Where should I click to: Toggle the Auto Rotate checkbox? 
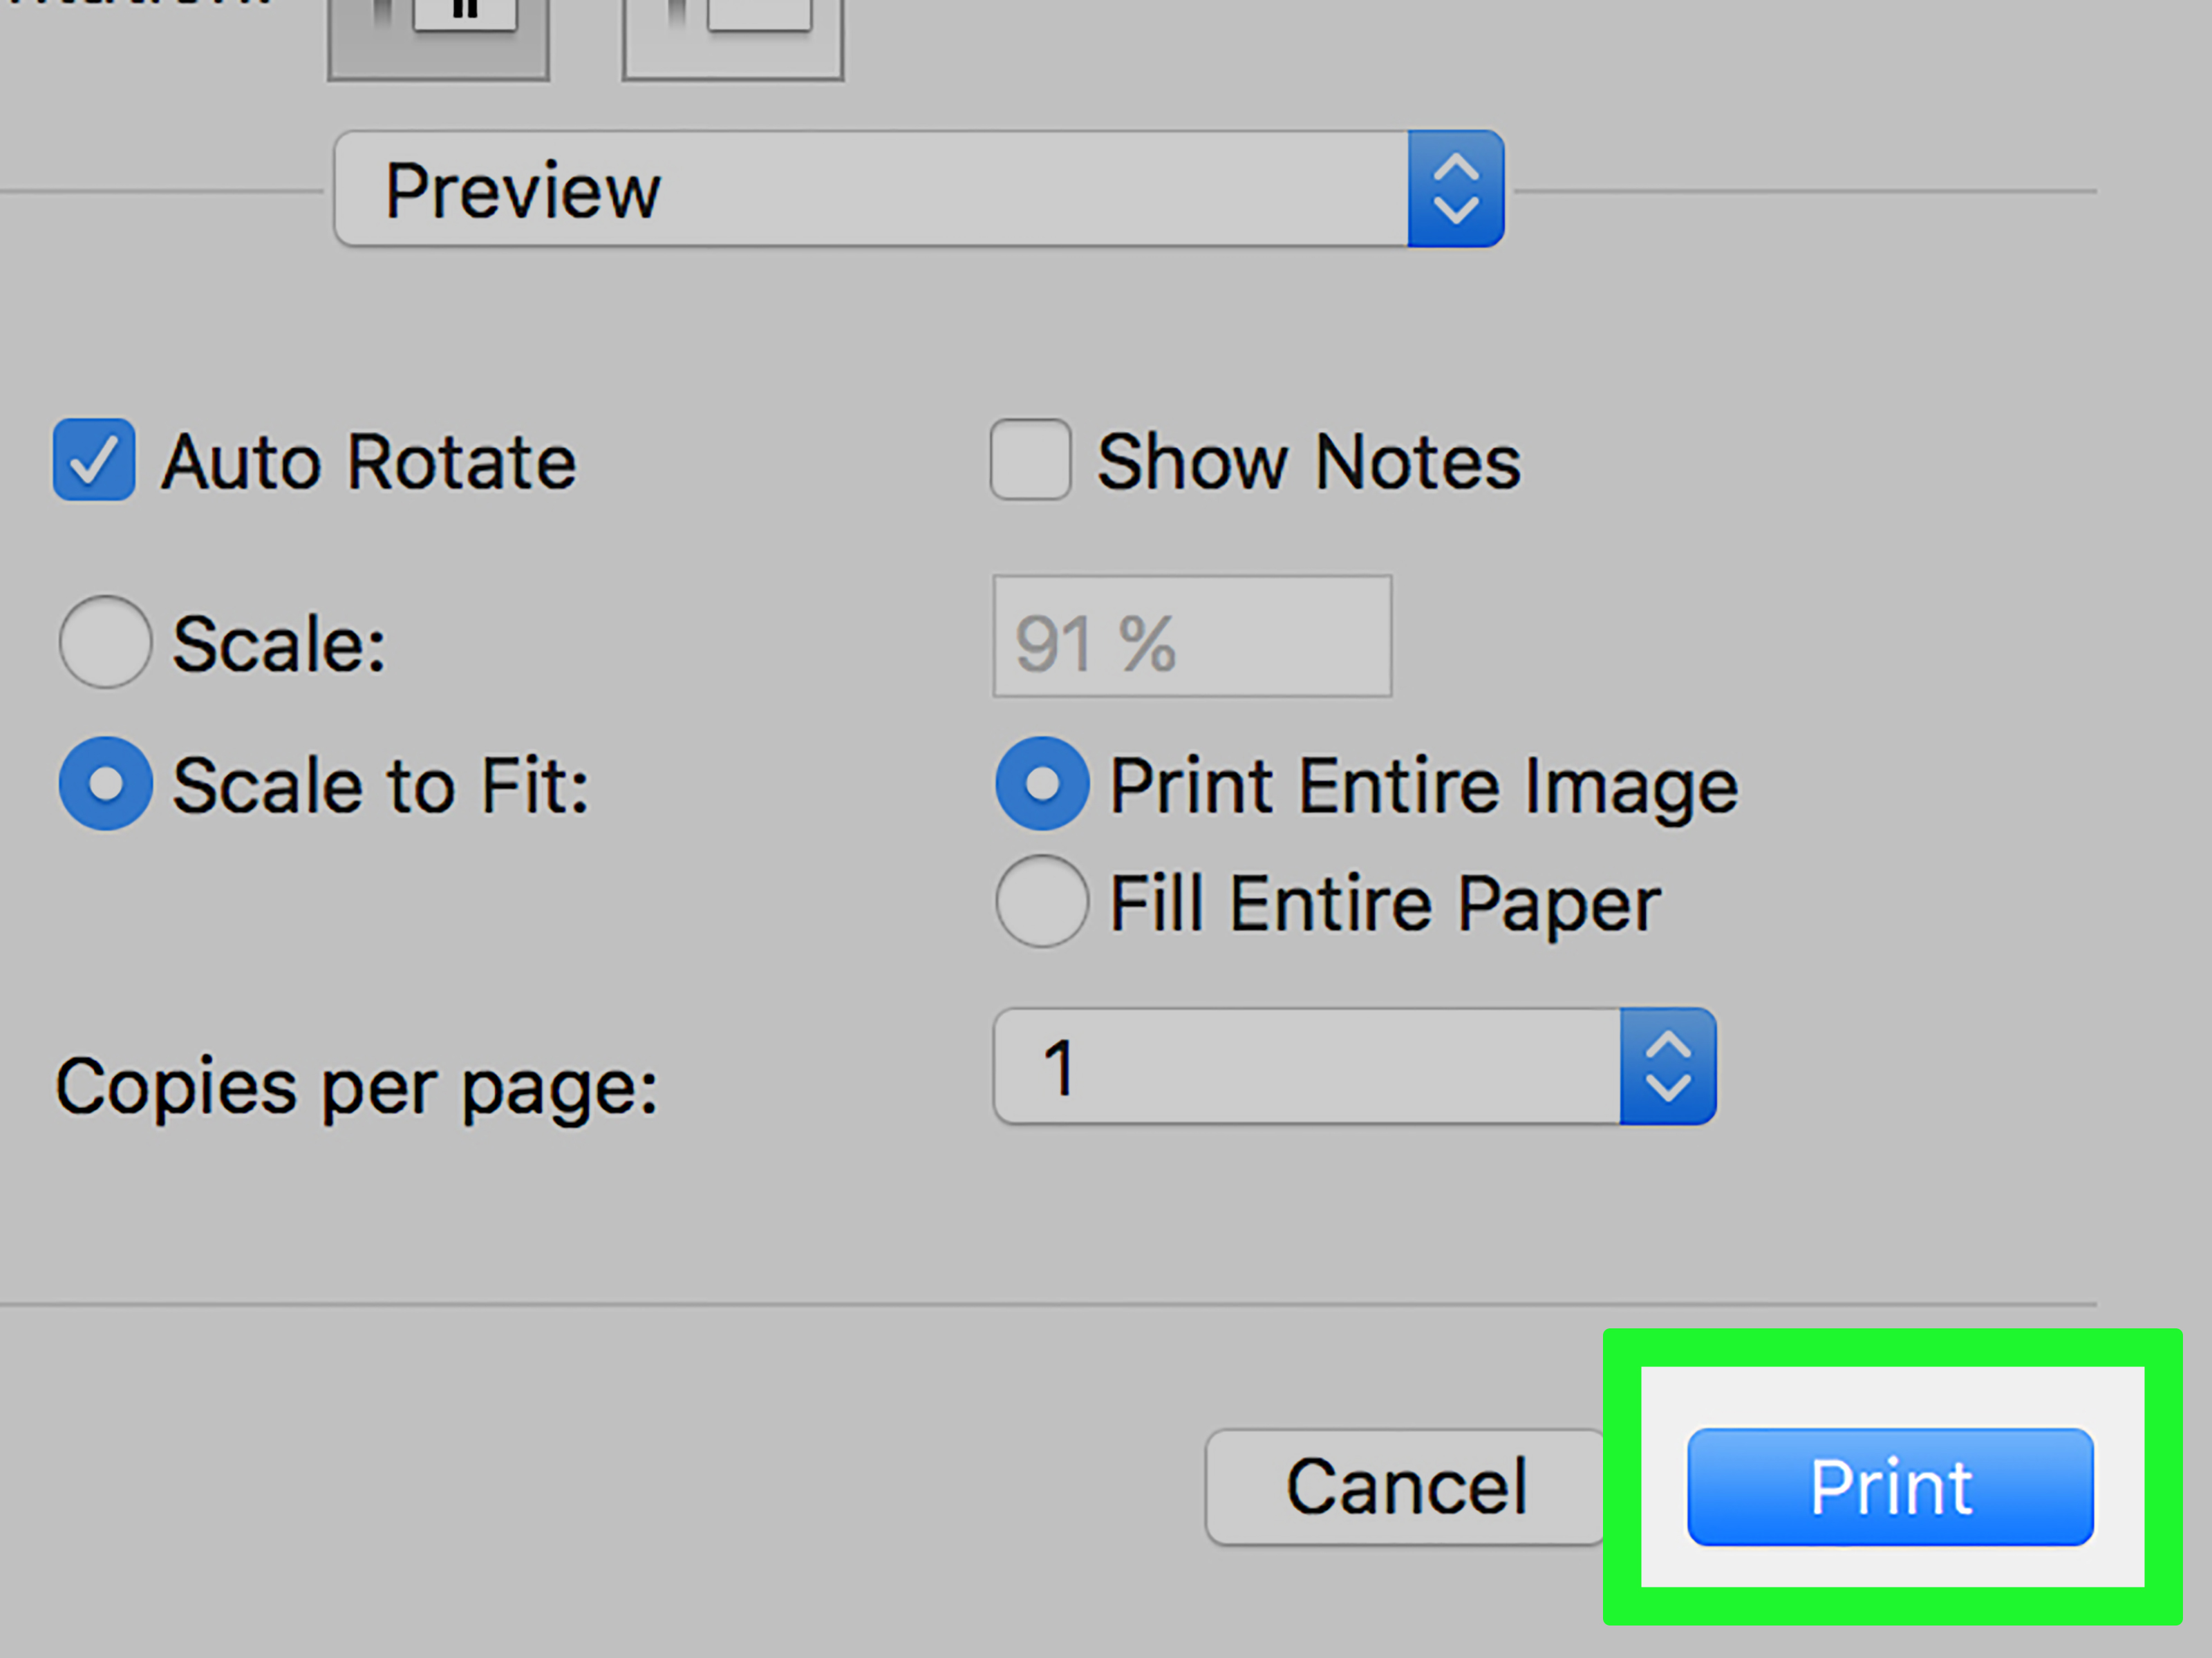tap(94, 460)
